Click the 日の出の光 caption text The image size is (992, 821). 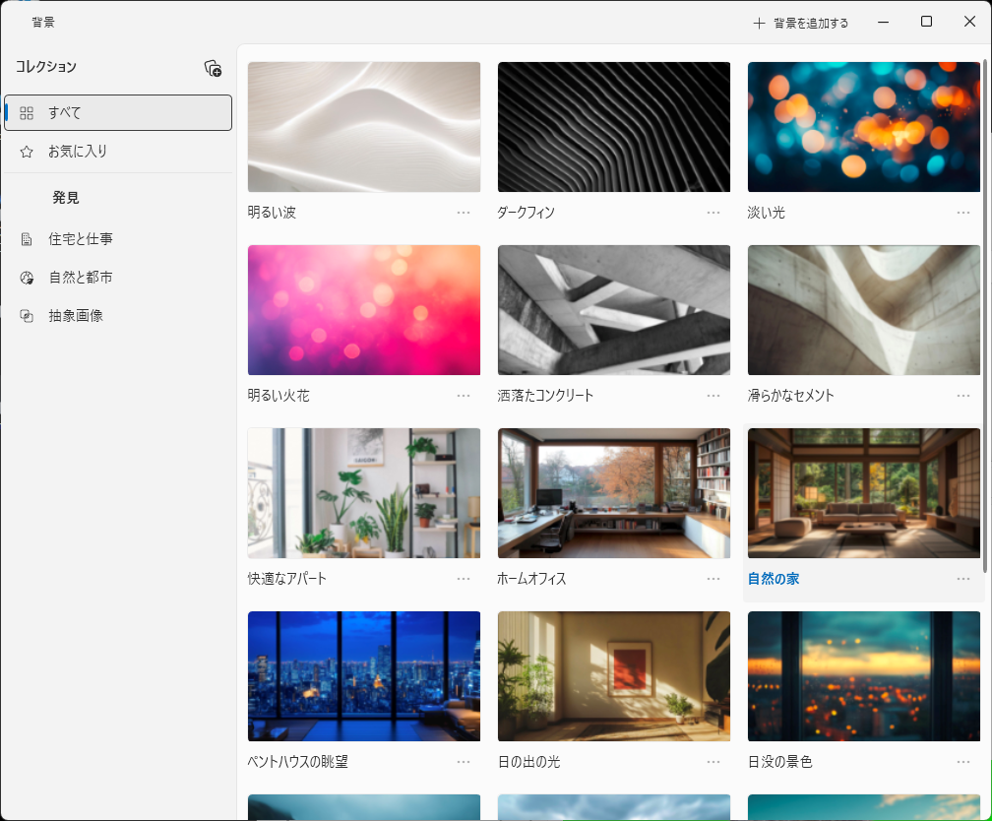coord(528,762)
